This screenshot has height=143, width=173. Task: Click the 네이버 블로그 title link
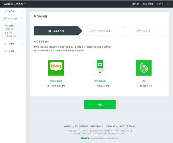(56, 81)
